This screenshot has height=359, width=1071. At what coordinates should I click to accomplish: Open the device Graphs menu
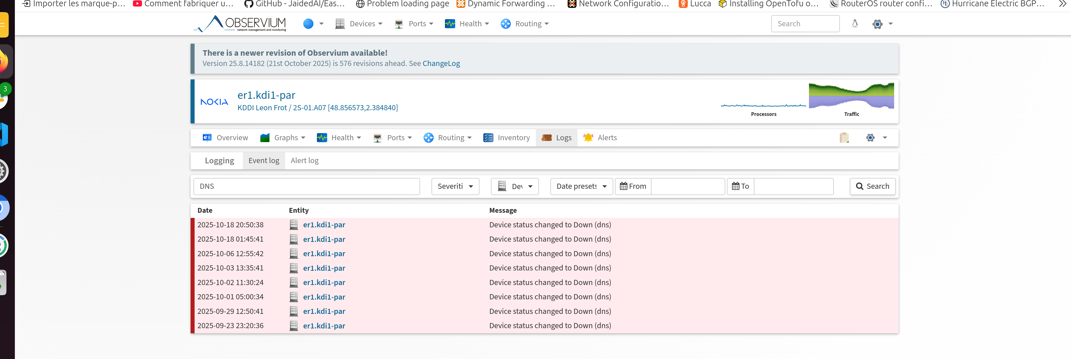[283, 138]
